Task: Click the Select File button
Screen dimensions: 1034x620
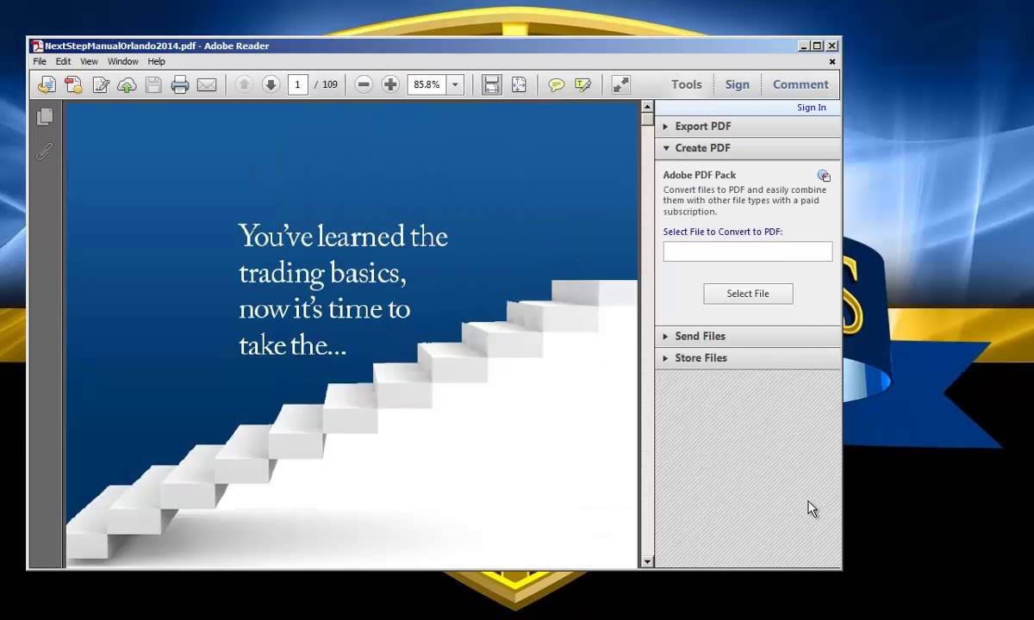Action: pos(748,294)
